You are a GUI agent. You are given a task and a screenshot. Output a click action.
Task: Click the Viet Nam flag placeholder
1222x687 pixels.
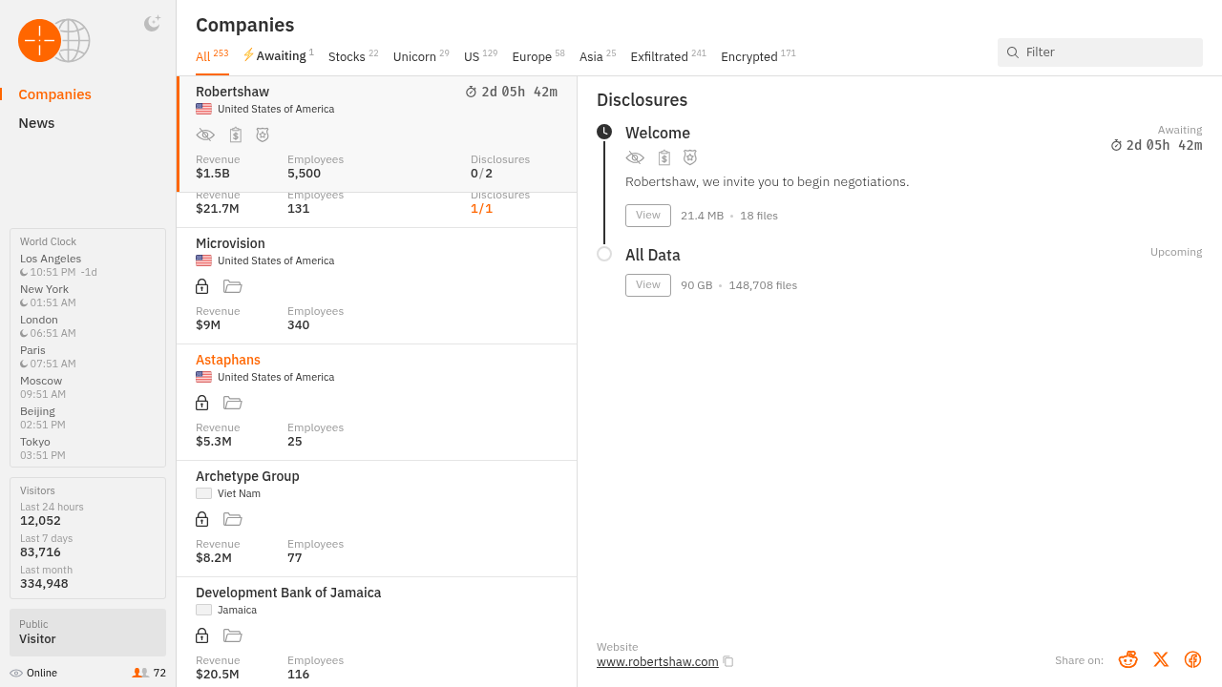point(203,493)
